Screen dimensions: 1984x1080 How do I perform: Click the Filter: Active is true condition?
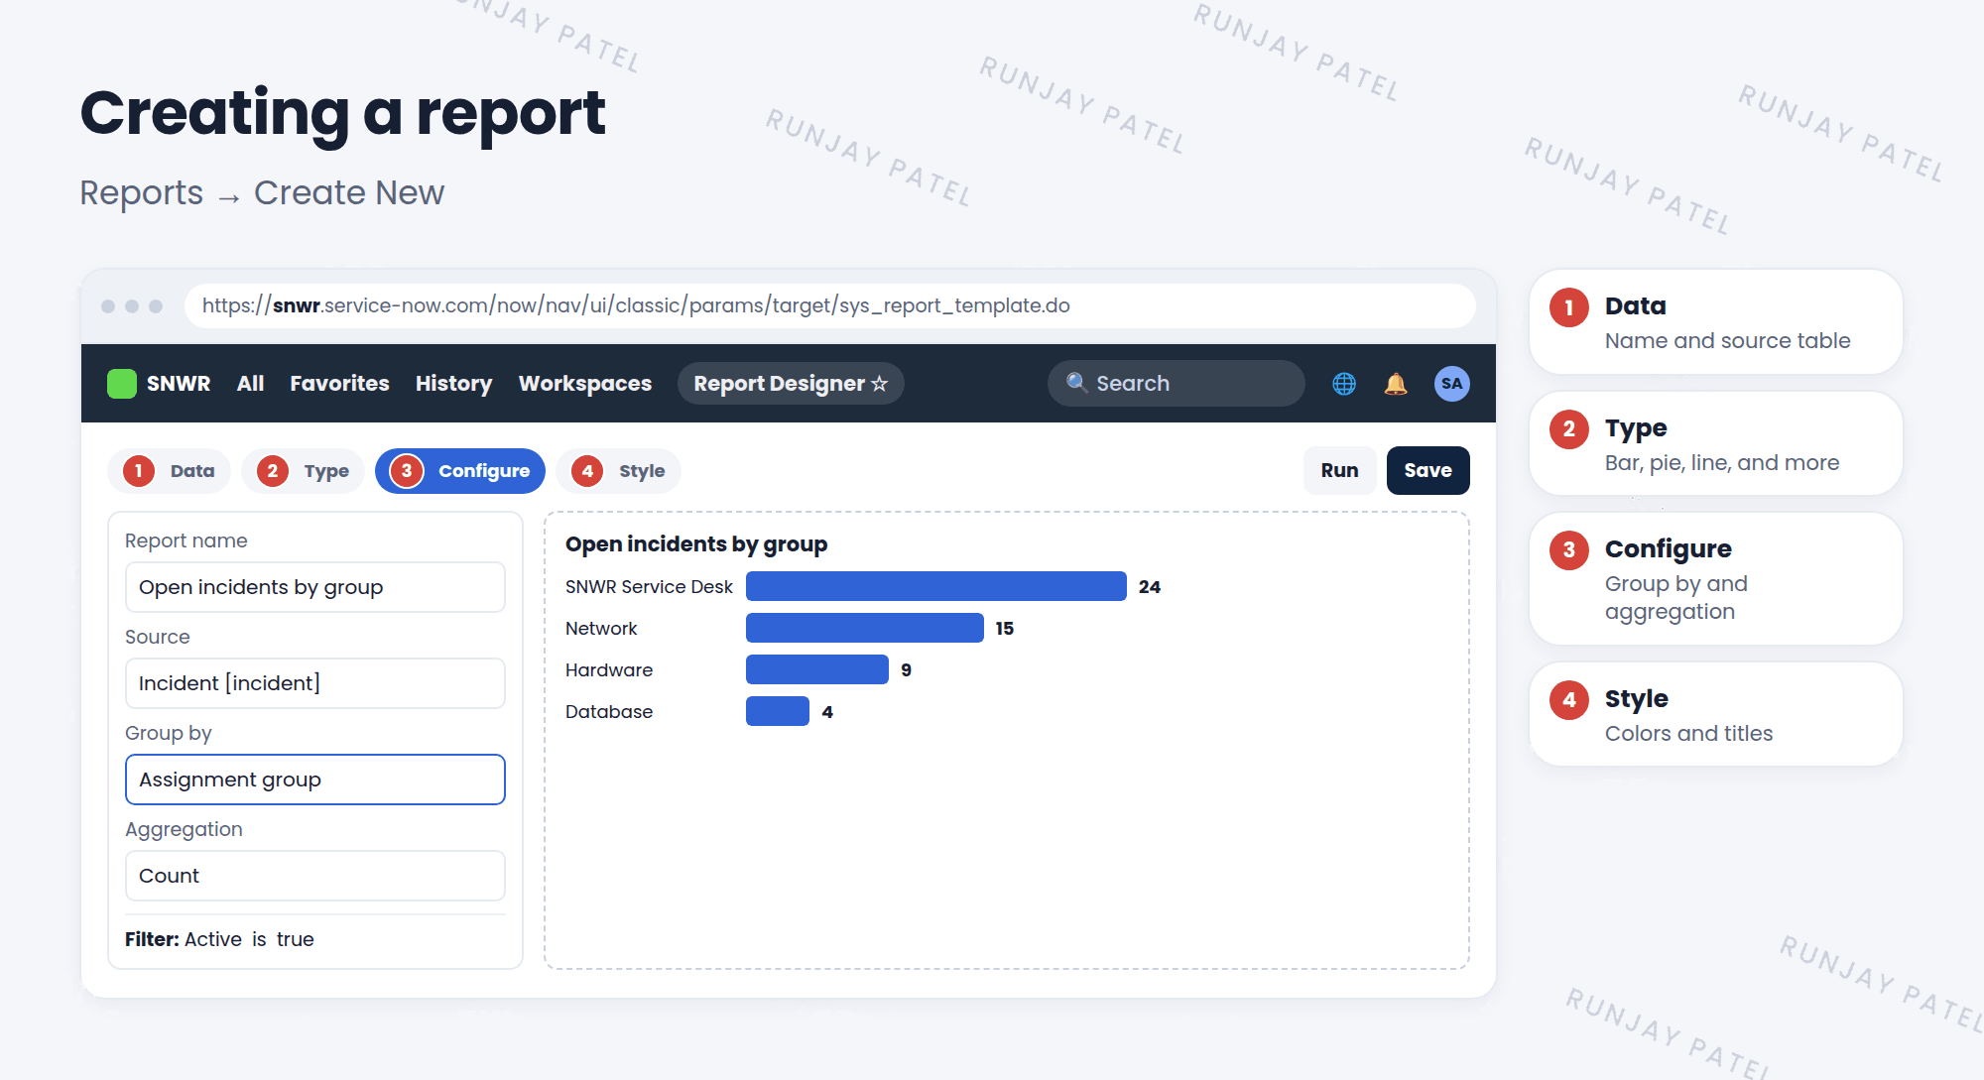click(219, 939)
